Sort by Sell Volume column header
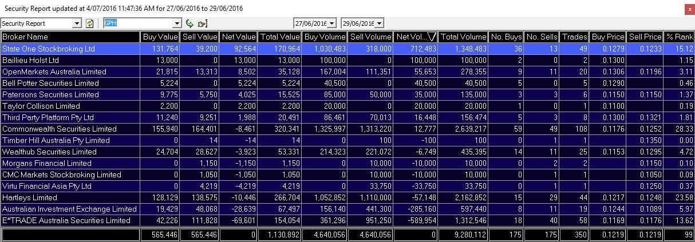695x242 pixels. coord(370,37)
